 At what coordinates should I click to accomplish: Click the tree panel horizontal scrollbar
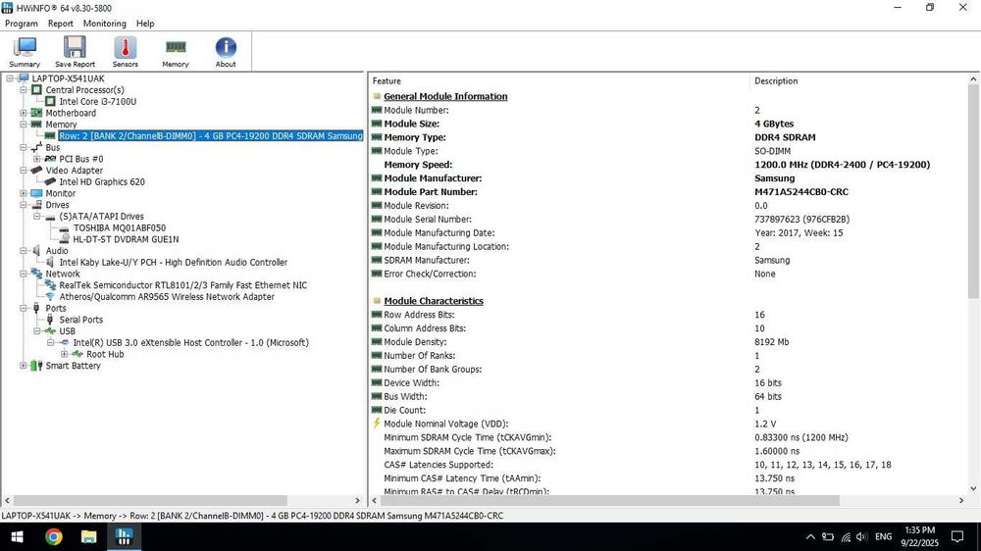150,501
